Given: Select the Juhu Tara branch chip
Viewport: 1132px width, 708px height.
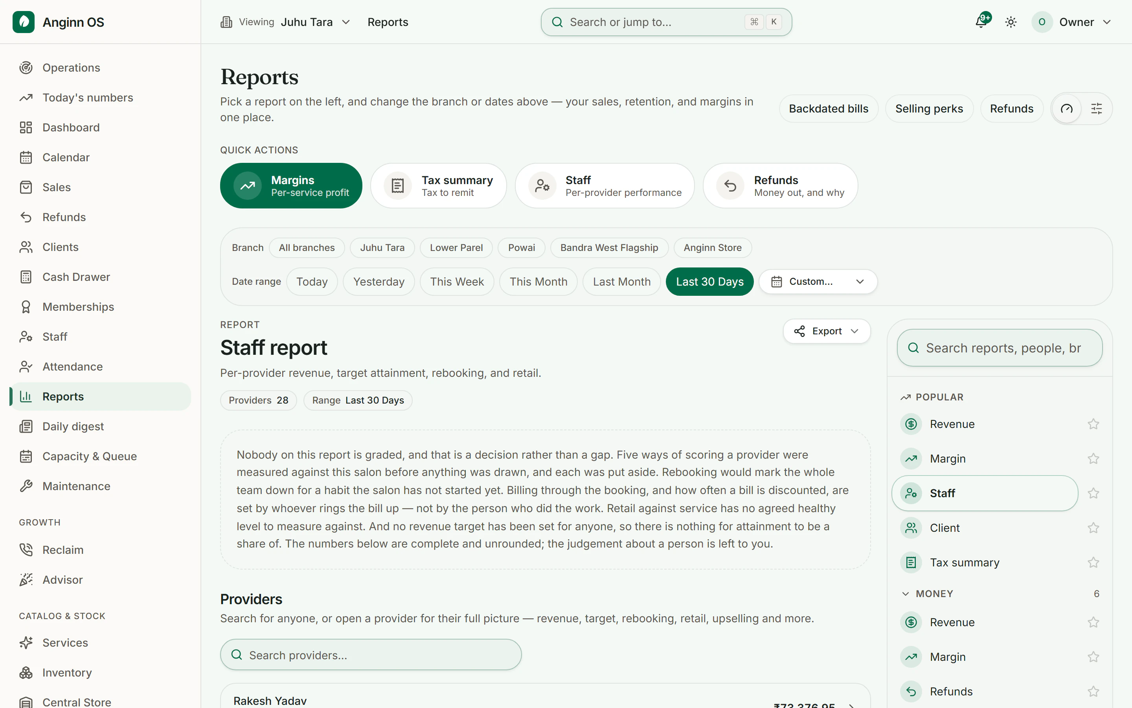Looking at the screenshot, I should tap(382, 248).
